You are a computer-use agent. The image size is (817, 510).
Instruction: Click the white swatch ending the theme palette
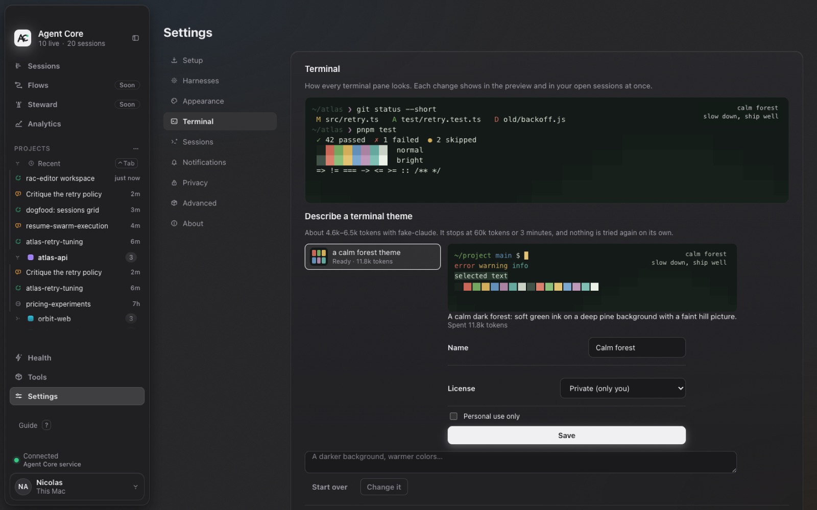(594, 287)
